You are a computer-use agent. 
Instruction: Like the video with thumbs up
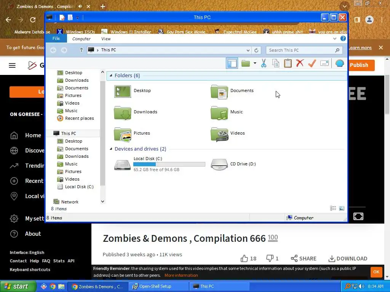(248, 259)
